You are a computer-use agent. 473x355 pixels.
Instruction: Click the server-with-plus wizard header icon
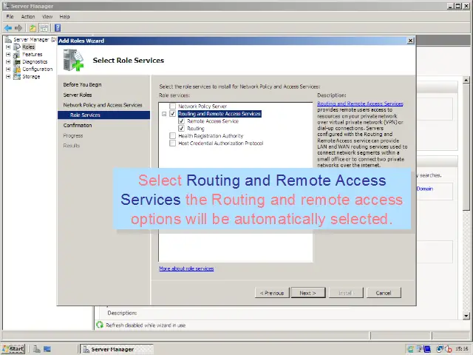pyautogui.click(x=73, y=61)
